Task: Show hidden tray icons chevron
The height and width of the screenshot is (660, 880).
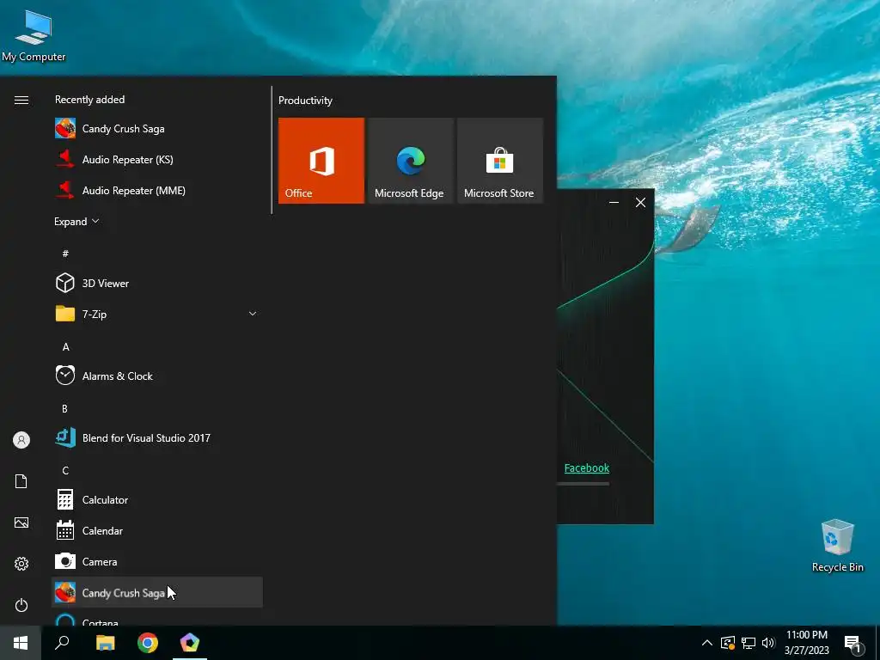Action: pos(707,643)
